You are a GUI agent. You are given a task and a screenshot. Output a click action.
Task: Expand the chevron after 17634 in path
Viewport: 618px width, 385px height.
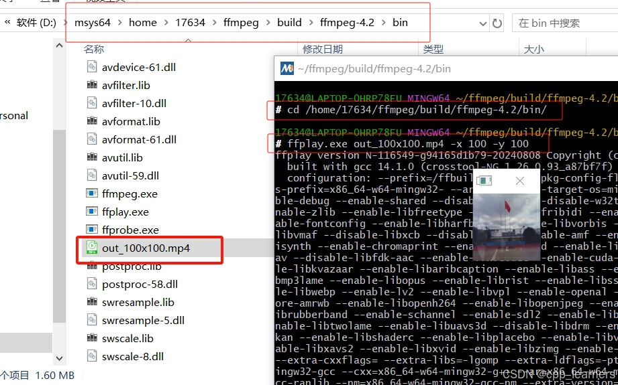pos(215,23)
